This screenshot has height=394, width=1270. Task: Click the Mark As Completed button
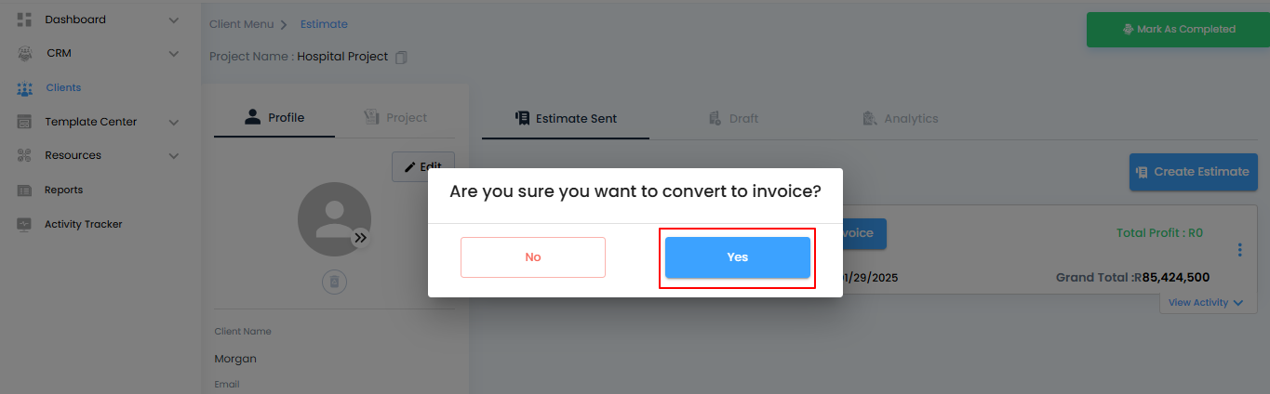pyautogui.click(x=1177, y=30)
